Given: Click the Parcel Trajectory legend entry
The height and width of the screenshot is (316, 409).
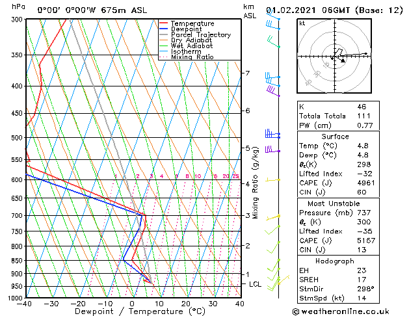Looking at the screenshot, I should [x=201, y=34].
